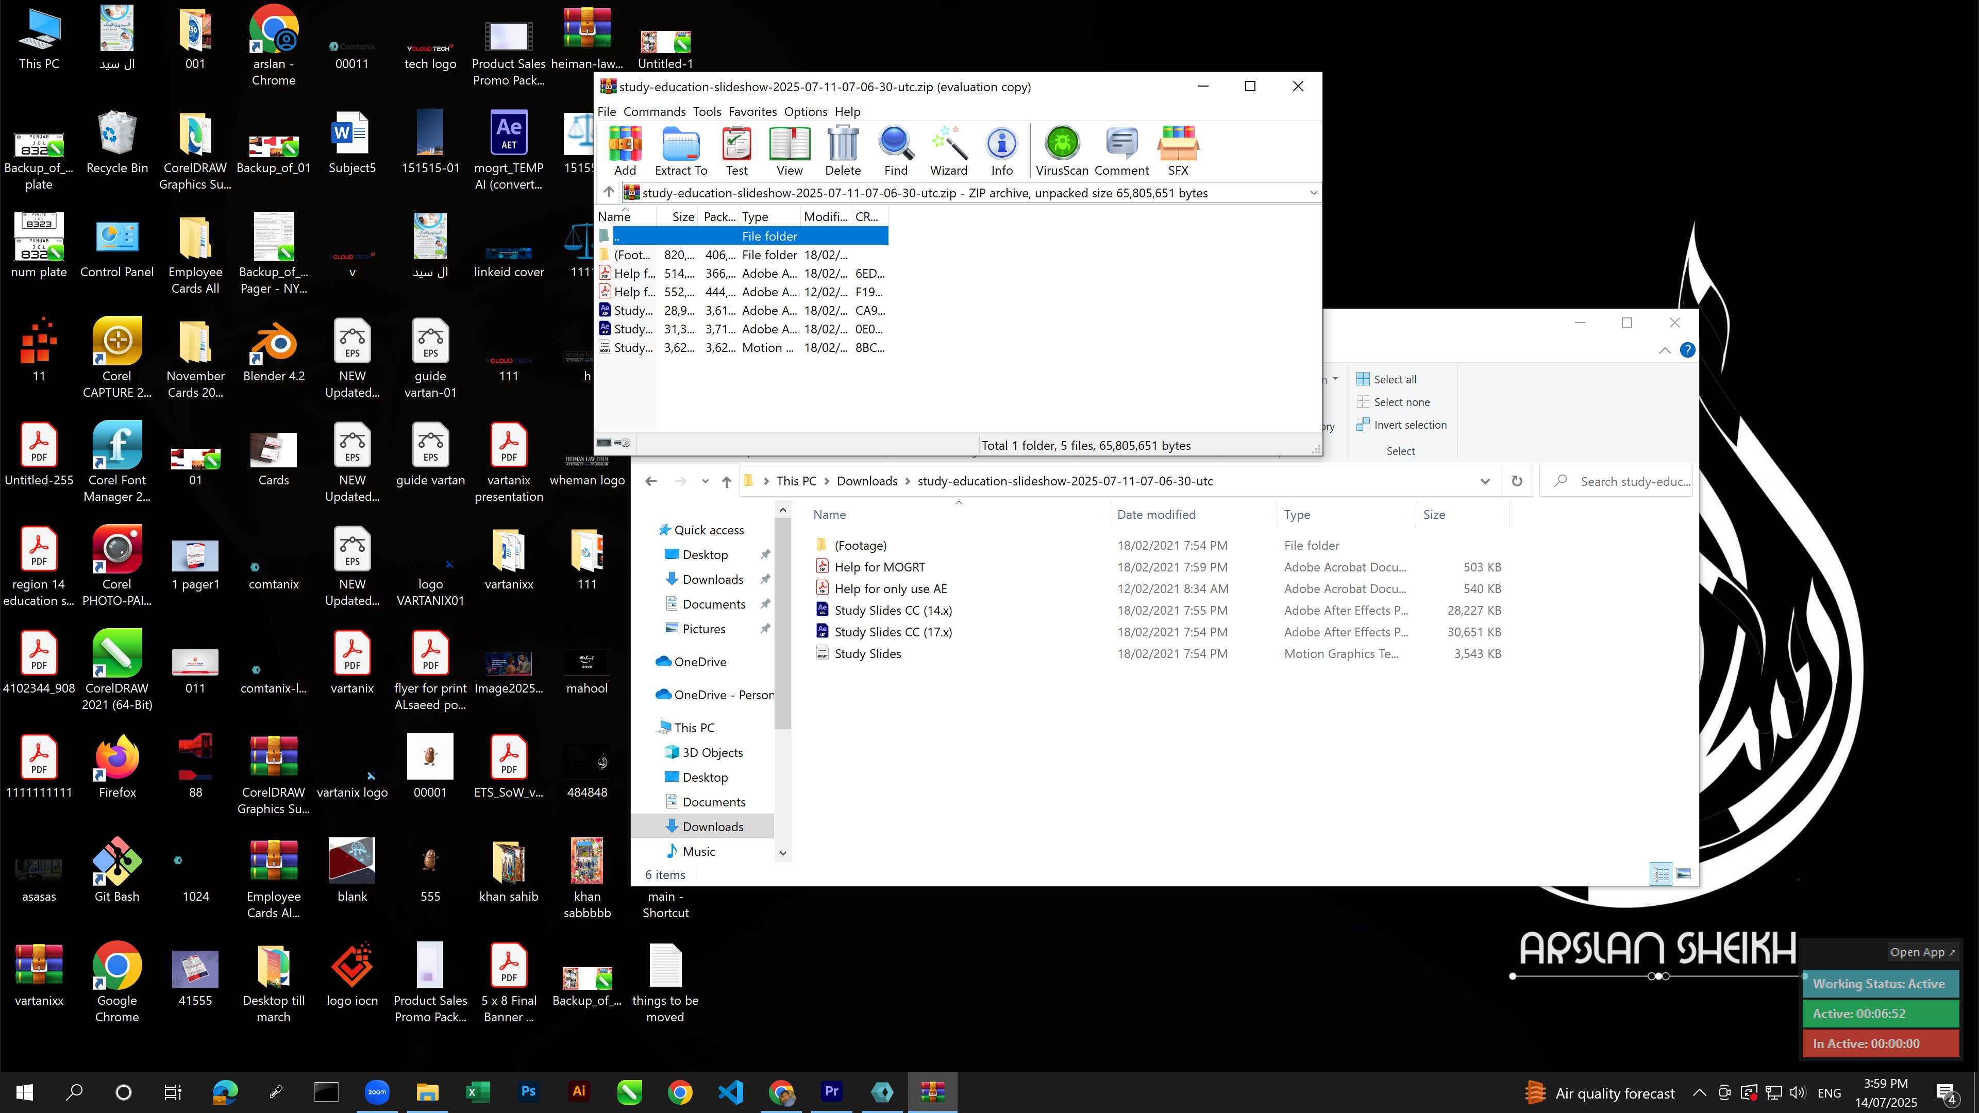Open the Comment tool in WinRAR
Image resolution: width=1979 pixels, height=1113 pixels.
pyautogui.click(x=1121, y=151)
